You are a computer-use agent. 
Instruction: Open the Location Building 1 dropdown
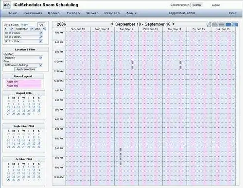point(23,58)
